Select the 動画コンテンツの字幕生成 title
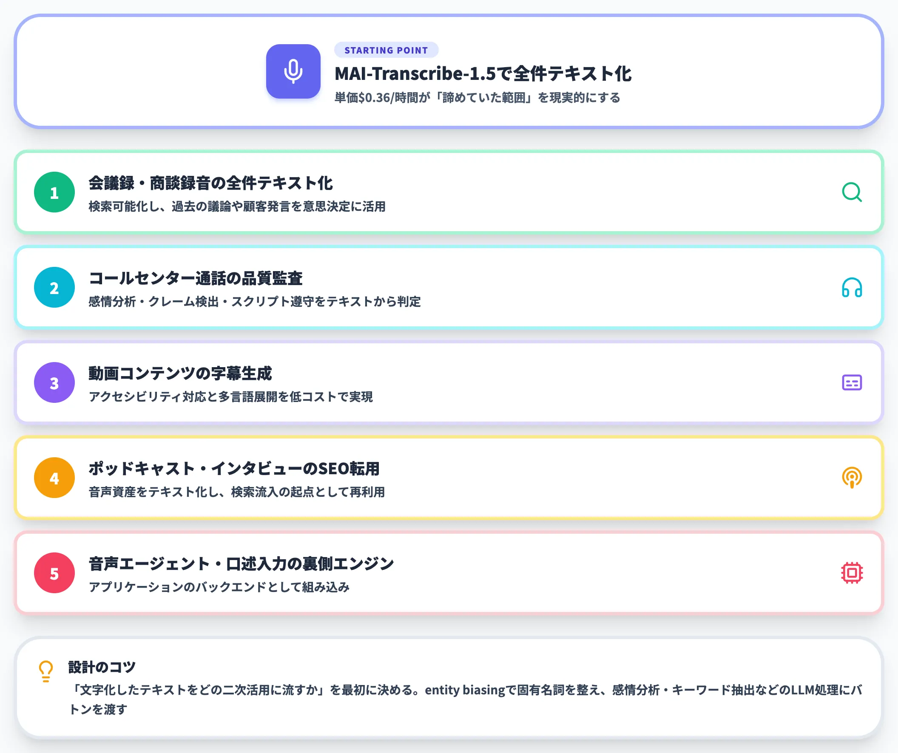Image resolution: width=898 pixels, height=753 pixels. (180, 374)
